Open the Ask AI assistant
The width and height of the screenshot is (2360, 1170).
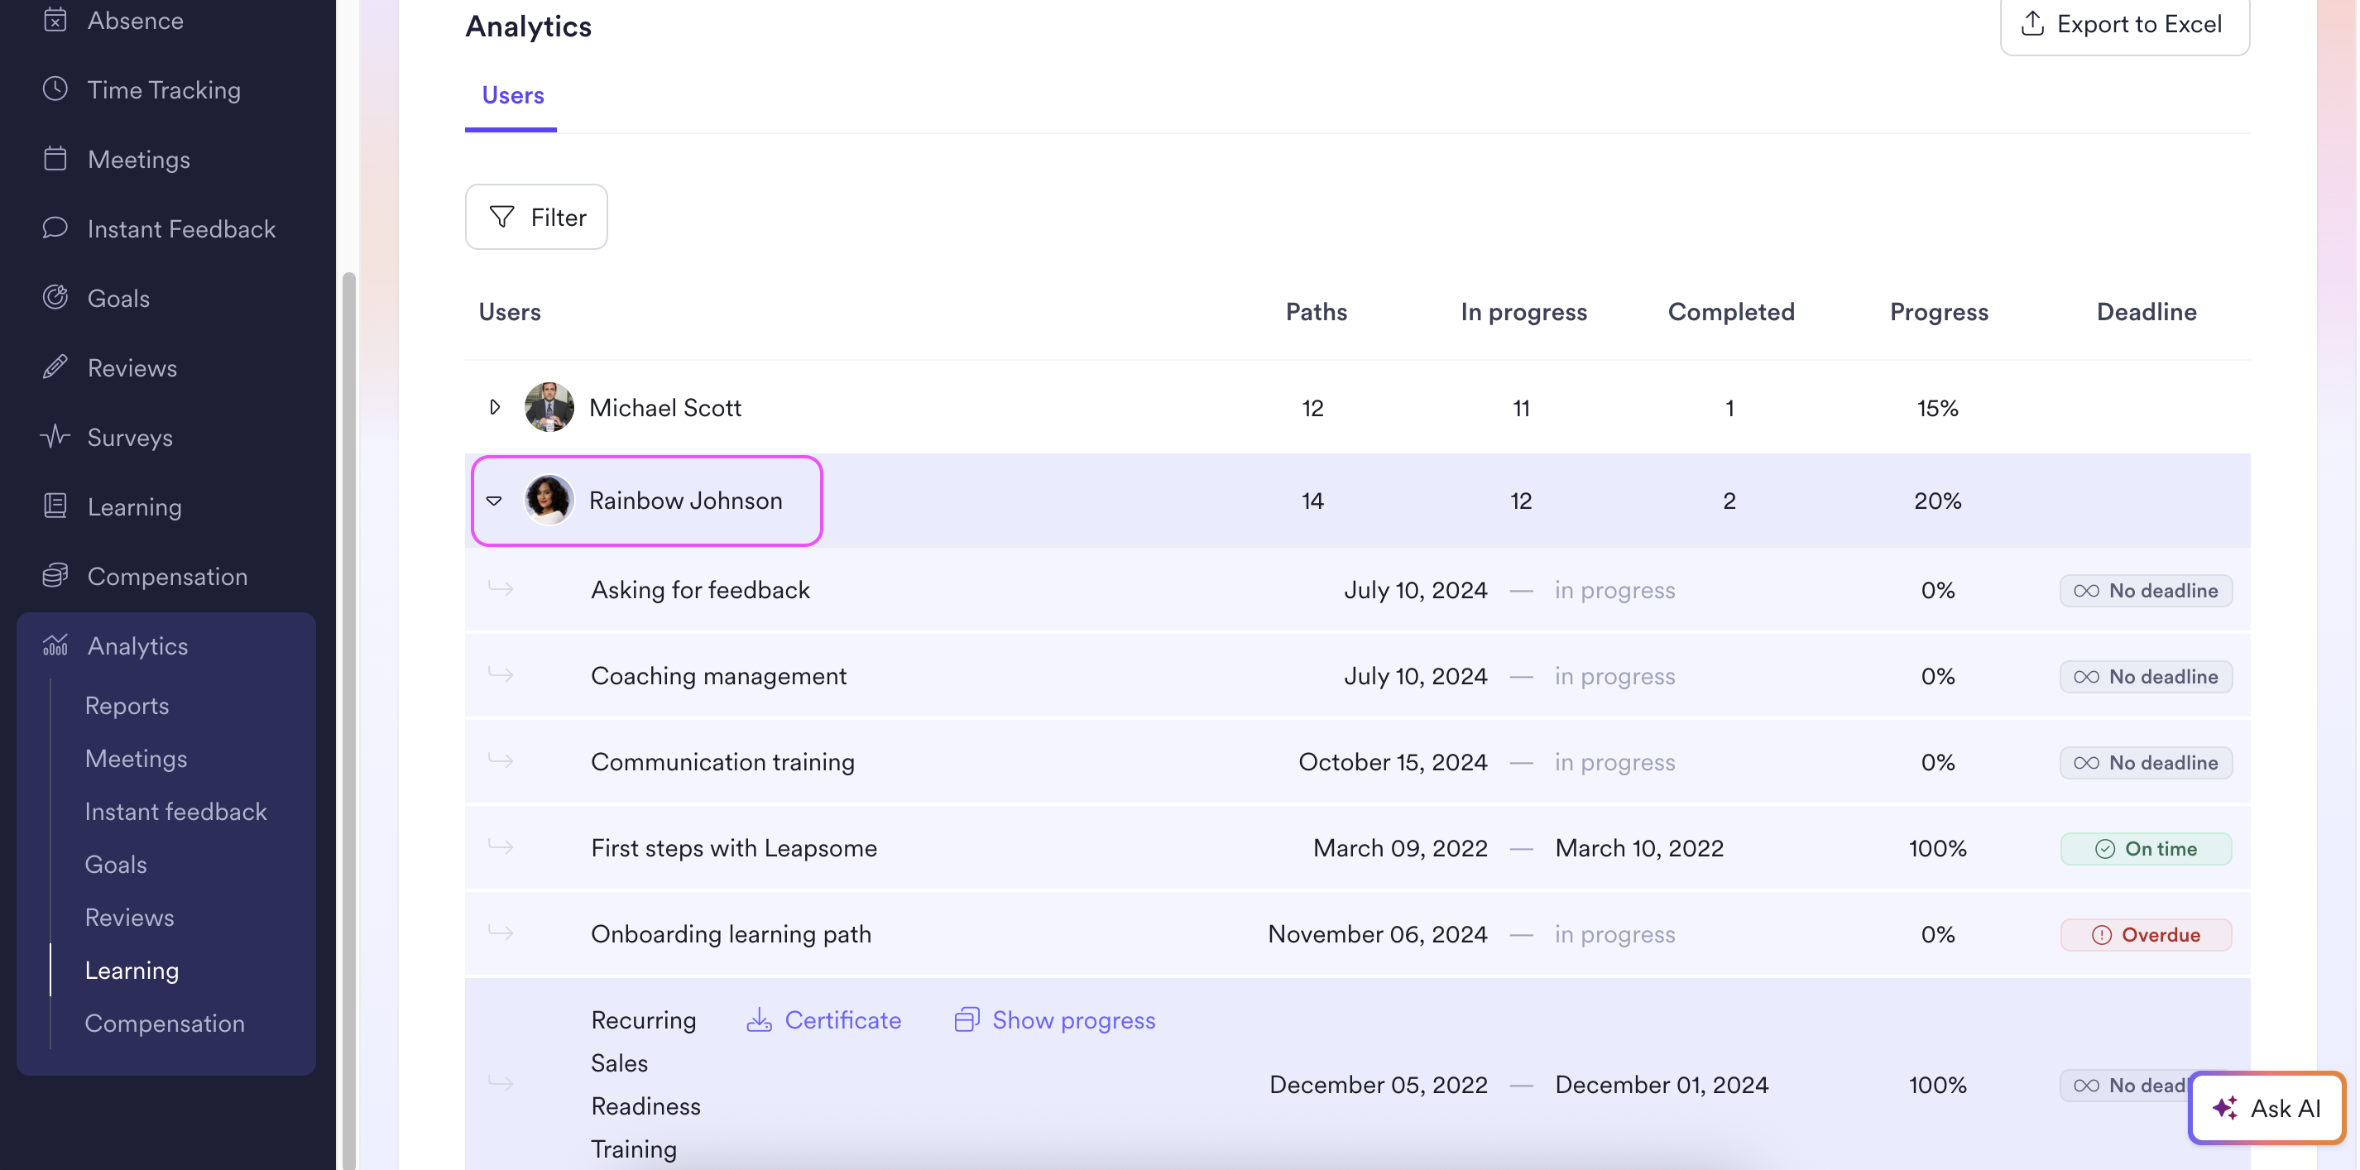click(2266, 1108)
